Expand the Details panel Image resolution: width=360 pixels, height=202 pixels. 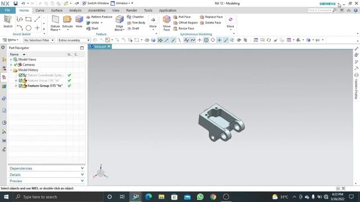pyautogui.click(x=47, y=175)
